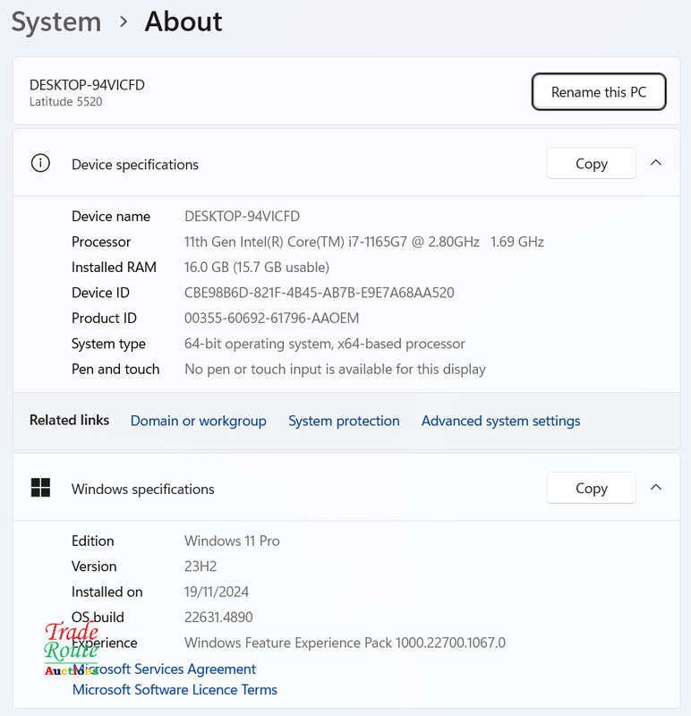Click the Device name label
691x716 pixels.
111,216
